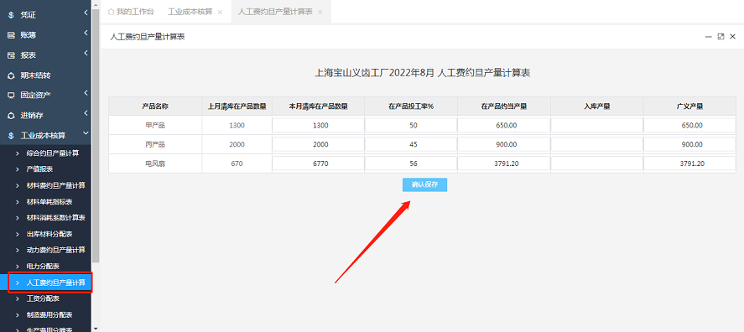The image size is (744, 332).
Task: Edit 甲产品 在产品投工率 field showing 50
Action: 411,126
